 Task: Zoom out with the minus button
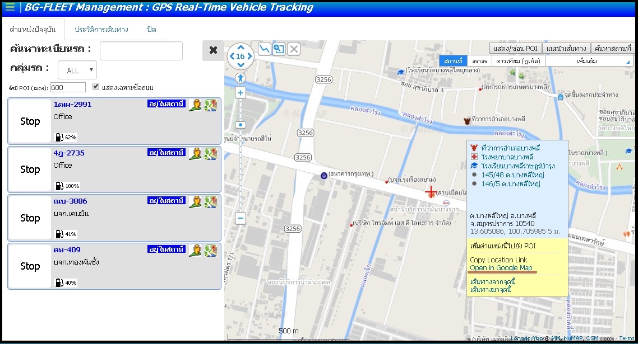(241, 219)
